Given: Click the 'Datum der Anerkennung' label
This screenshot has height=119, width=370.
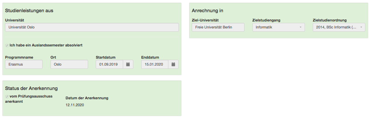Looking at the screenshot, I should click(87, 98).
